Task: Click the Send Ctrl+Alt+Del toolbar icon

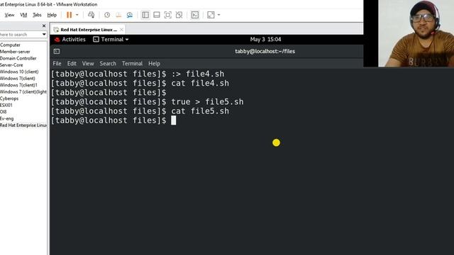Action: coord(92,15)
